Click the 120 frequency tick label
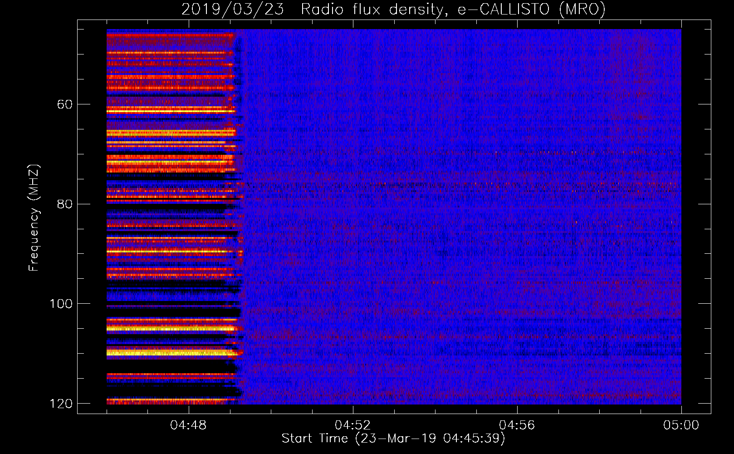 61,404
